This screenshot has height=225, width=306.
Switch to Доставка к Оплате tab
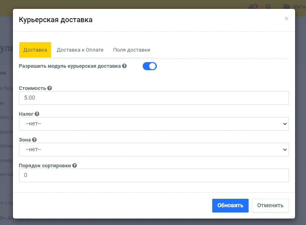pyautogui.click(x=80, y=50)
